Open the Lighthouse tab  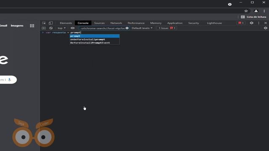click(214, 23)
